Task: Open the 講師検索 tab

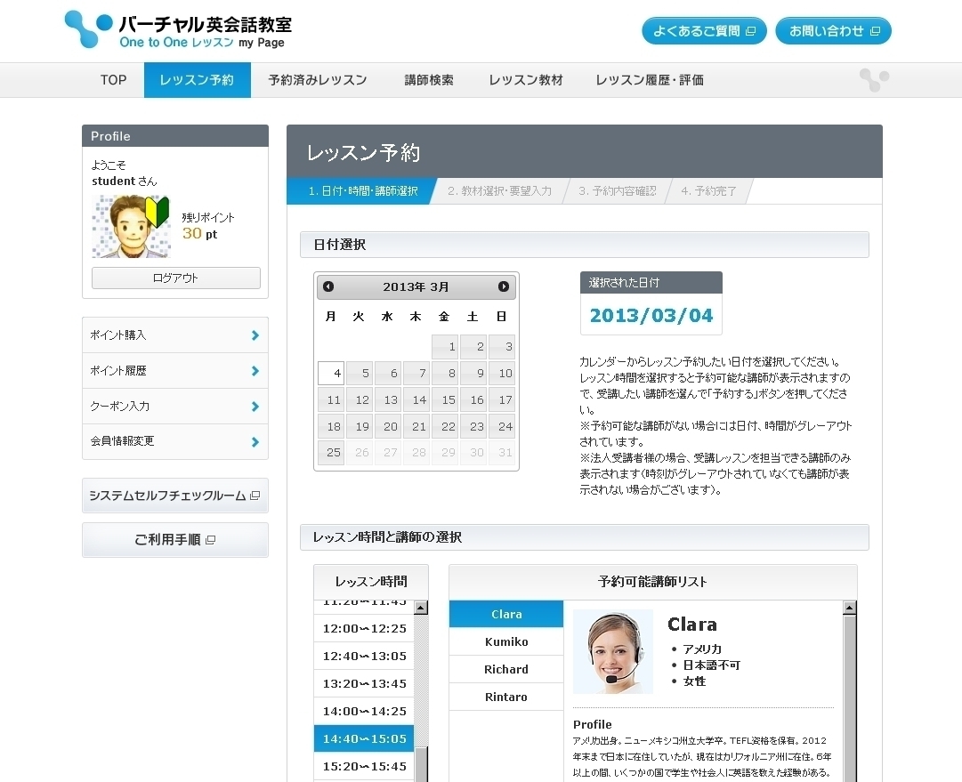Action: [429, 80]
